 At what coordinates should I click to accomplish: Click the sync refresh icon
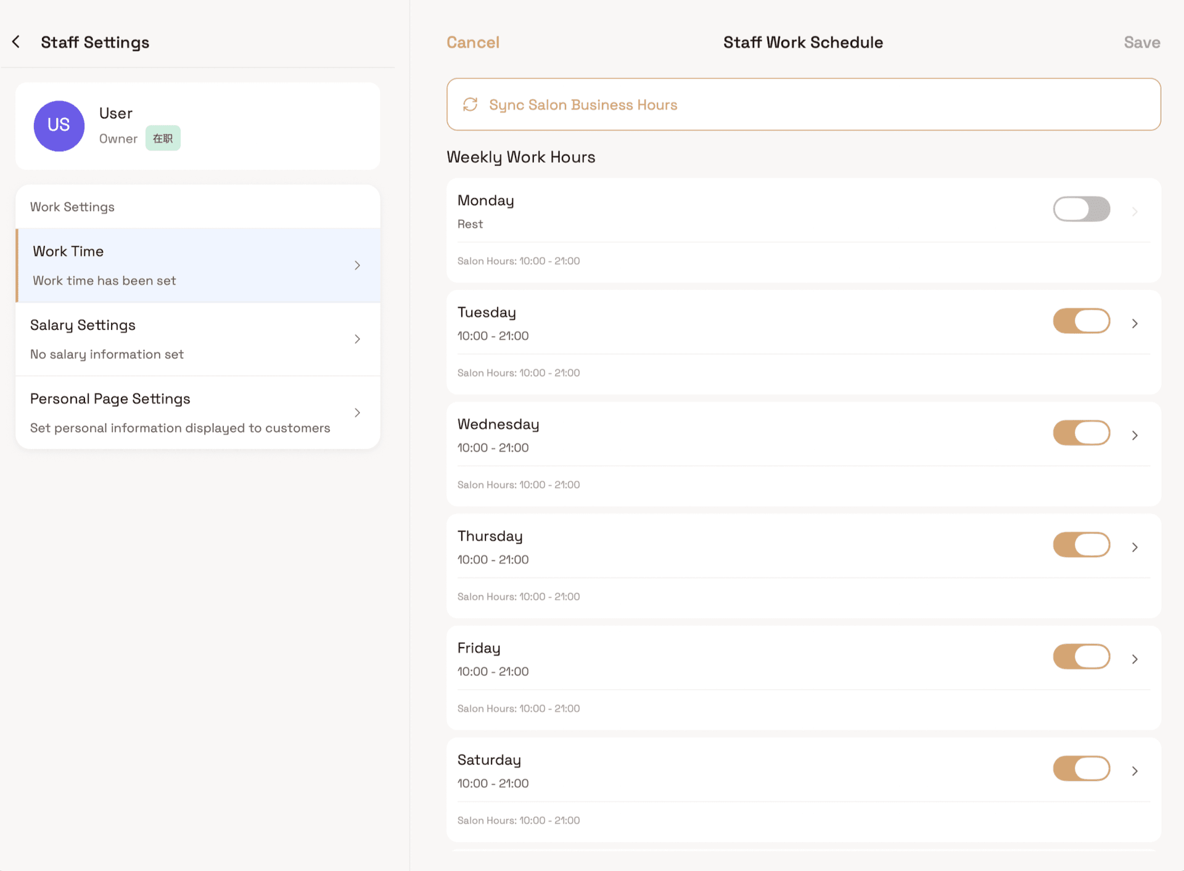(470, 104)
